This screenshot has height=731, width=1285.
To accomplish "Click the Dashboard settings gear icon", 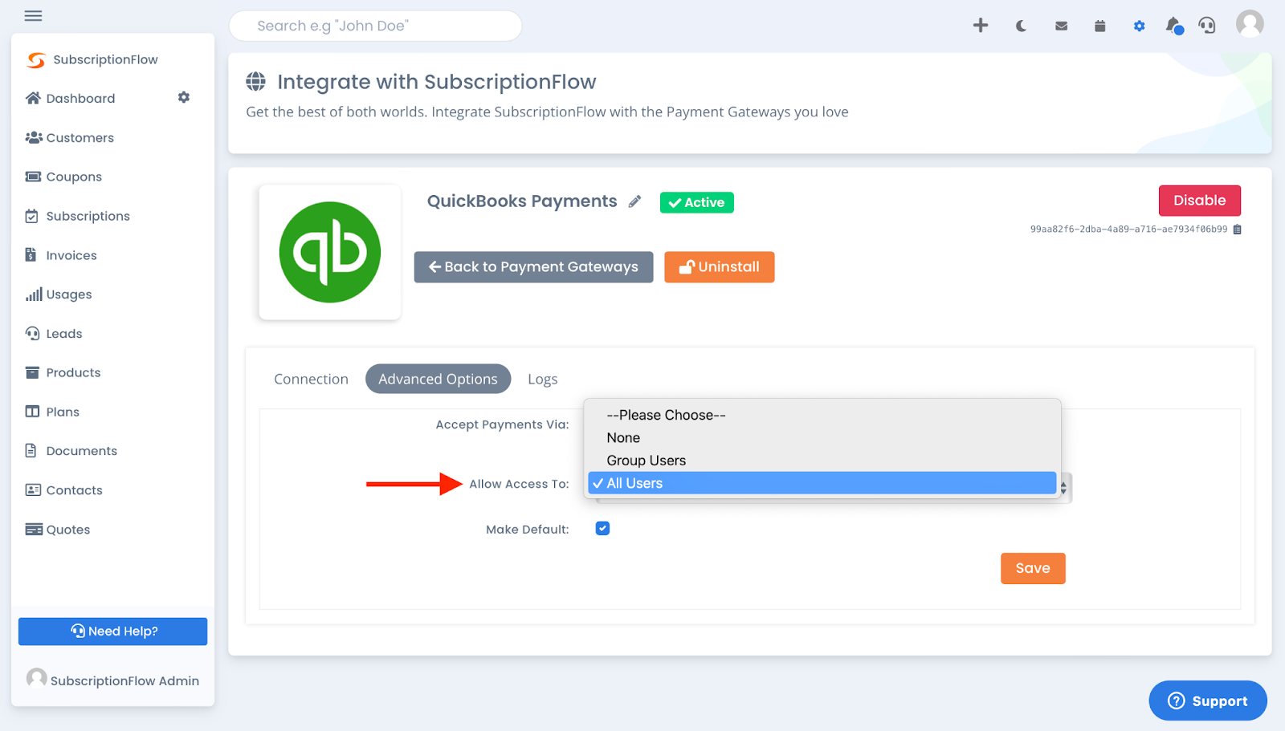I will 184,97.
